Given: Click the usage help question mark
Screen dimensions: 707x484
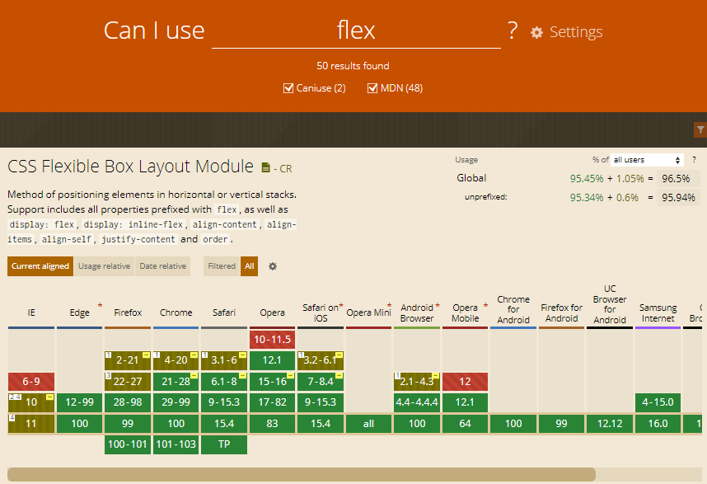Looking at the screenshot, I should (x=694, y=160).
